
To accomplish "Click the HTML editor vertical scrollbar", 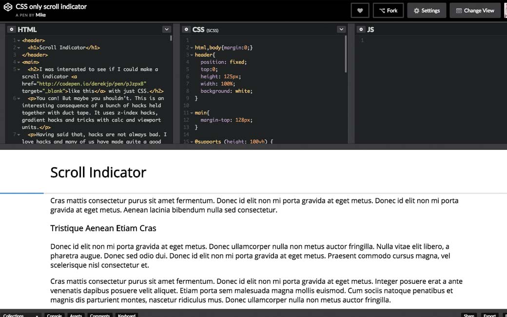I will click(x=171, y=38).
